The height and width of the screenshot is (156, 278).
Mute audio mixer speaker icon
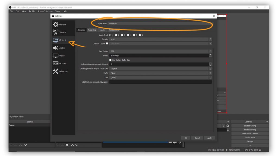pos(175,142)
